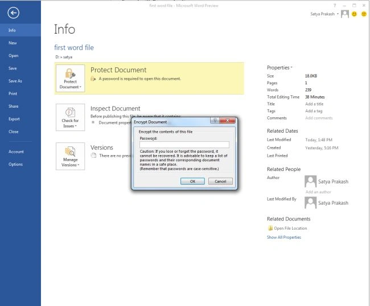Click Author Satya Prakash avatar

[311, 181]
